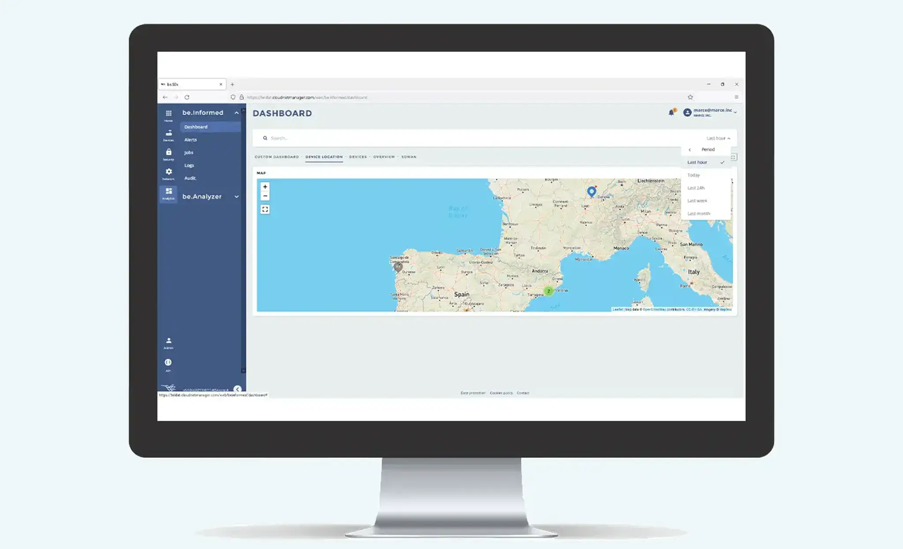Reload the browser page
Screen dimensions: 903x549
(187, 97)
